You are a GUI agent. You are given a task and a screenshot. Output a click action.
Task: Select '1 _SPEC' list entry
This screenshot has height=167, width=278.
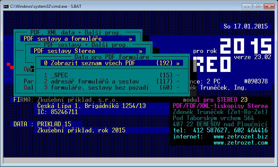coord(112,75)
